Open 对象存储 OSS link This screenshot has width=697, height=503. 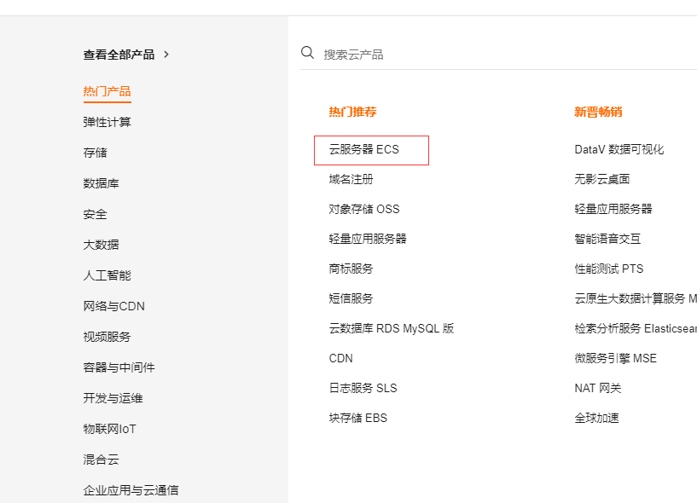[364, 209]
